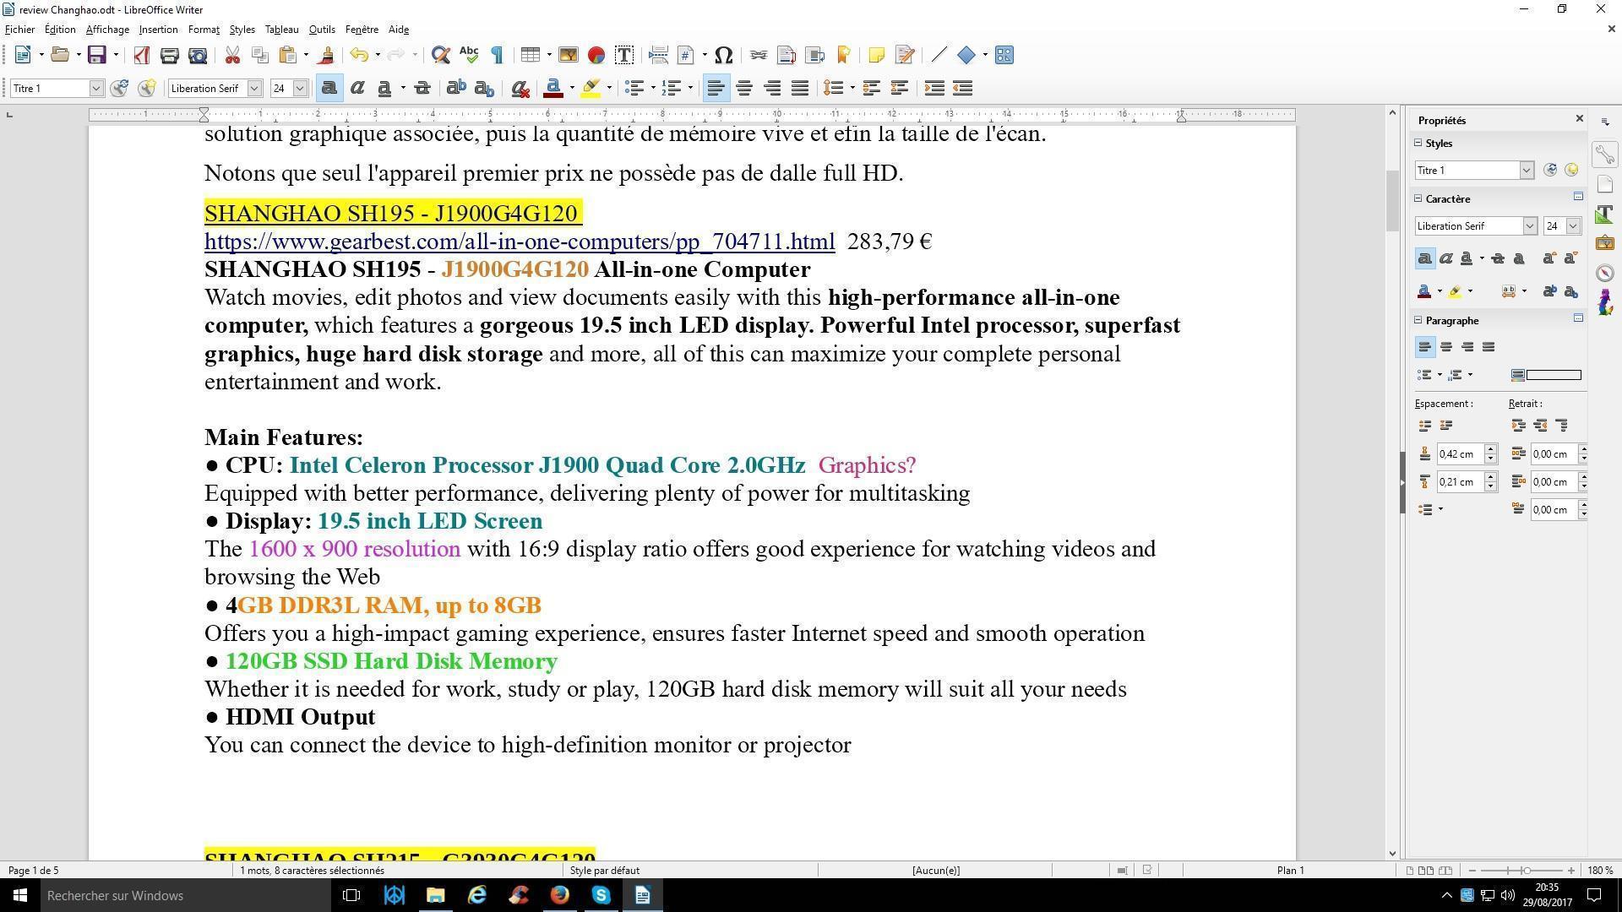
Task: Click the Insert Chart icon
Action: [596, 56]
